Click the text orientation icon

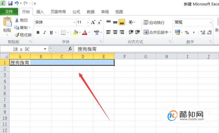[132, 22]
